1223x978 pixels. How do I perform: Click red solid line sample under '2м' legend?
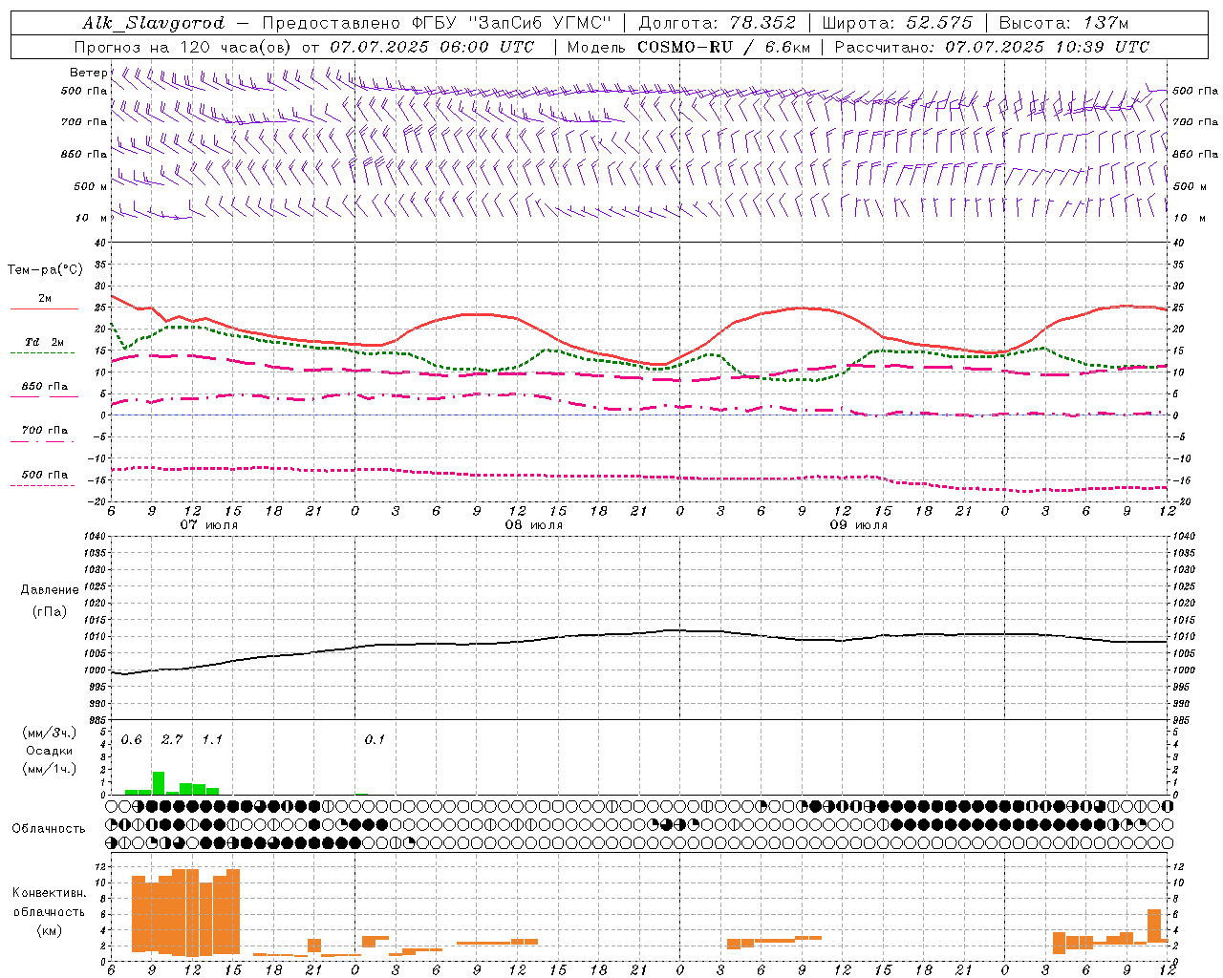(x=45, y=308)
